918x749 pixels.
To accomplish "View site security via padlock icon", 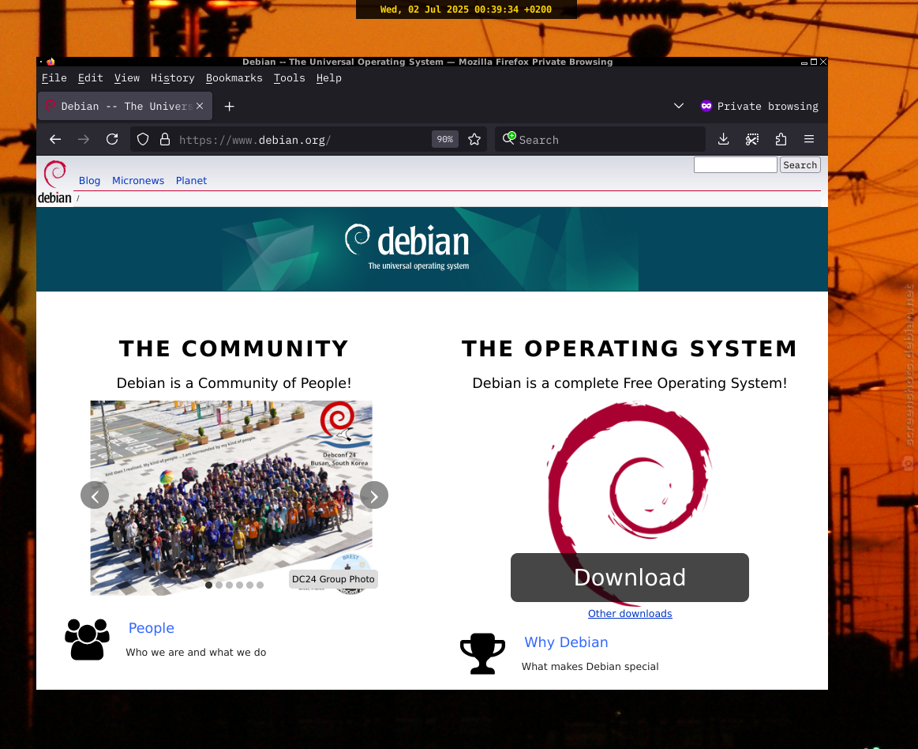I will click(165, 140).
